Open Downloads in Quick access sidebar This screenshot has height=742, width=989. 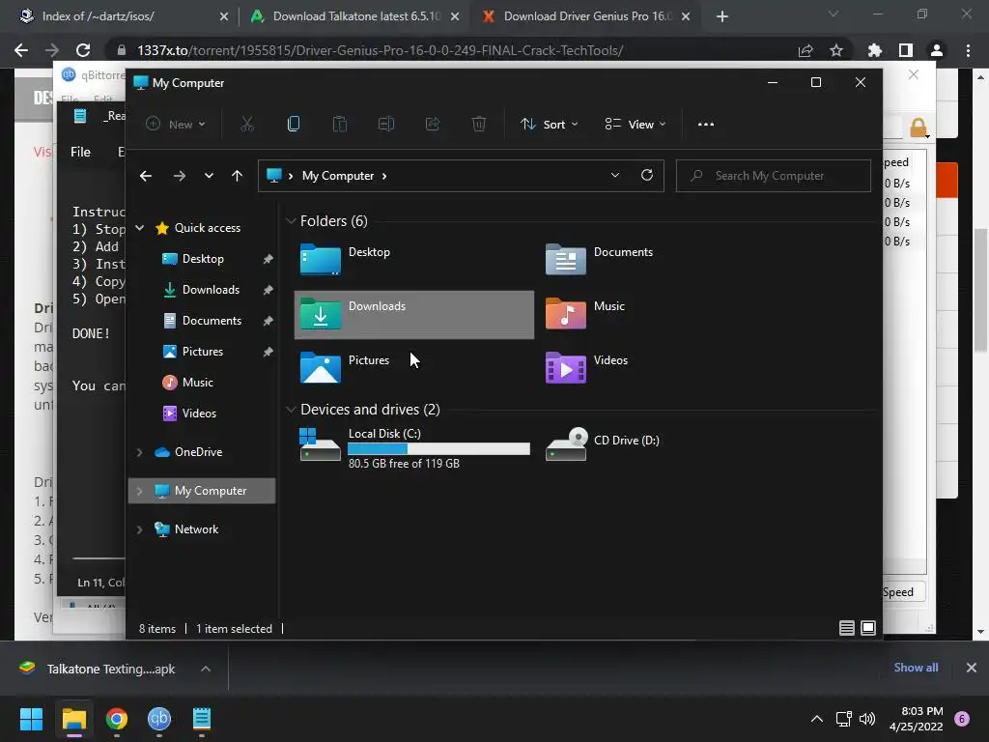click(211, 290)
